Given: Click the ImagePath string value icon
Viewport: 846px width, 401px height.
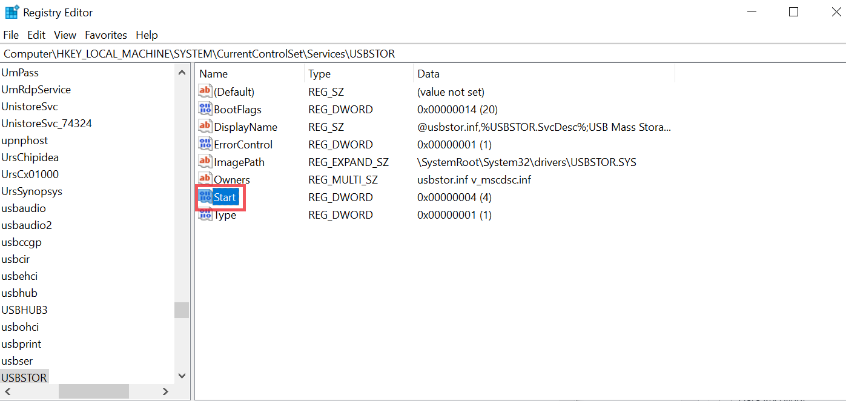Looking at the screenshot, I should 205,162.
